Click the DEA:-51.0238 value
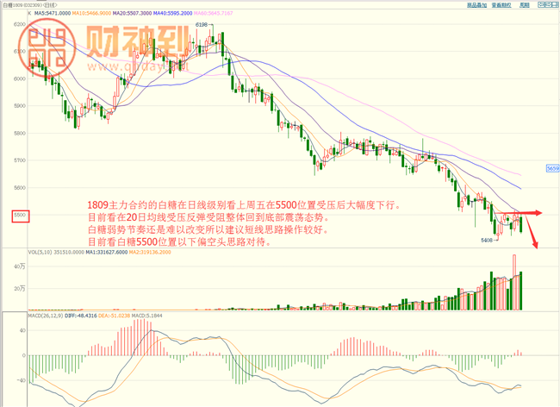This screenshot has height=407, width=560. (x=114, y=316)
